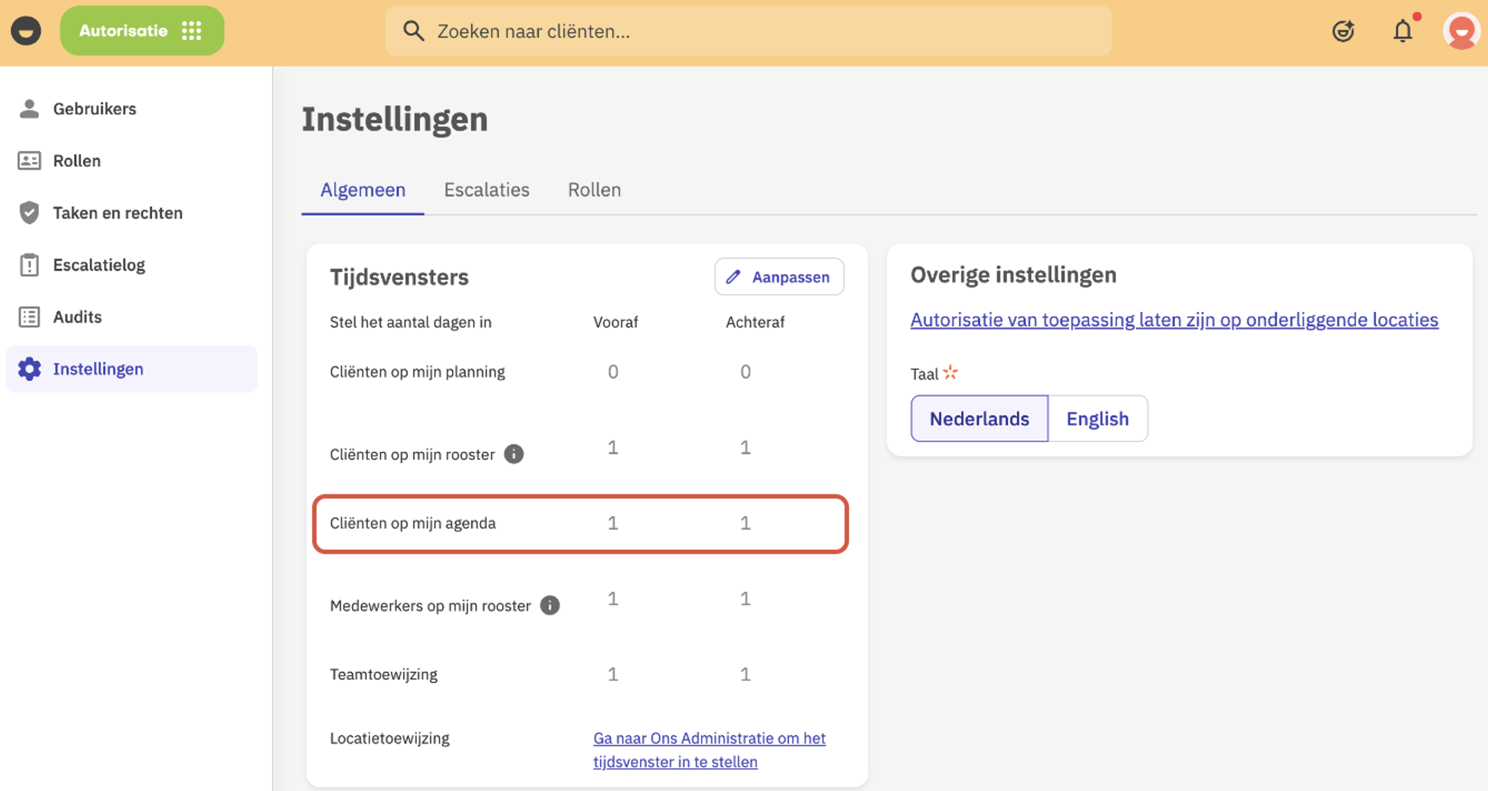The image size is (1488, 791).
Task: Click the Zoeken naar cliënten search field
Action: coord(748,31)
